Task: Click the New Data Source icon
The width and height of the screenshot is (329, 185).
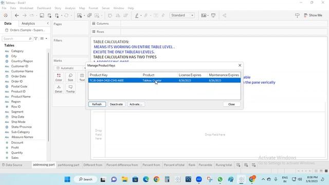Action: [x=49, y=15]
